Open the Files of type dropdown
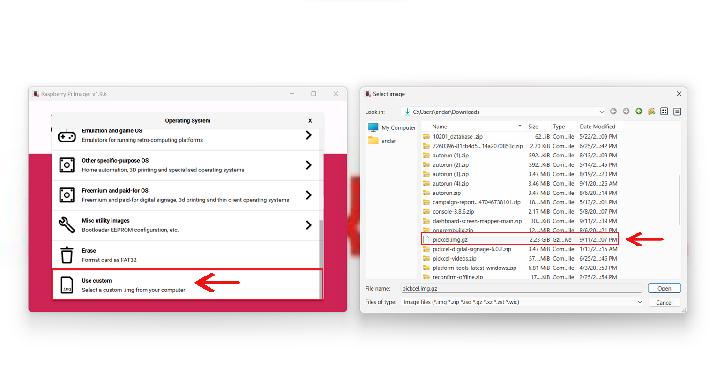Screen dimensions: 717x380 (x=639, y=302)
